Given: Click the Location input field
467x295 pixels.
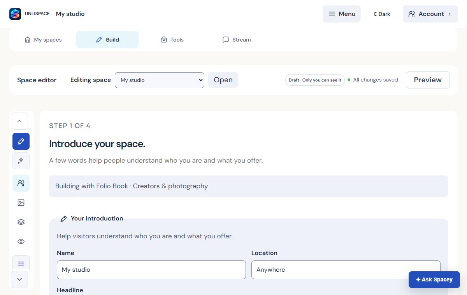Looking at the screenshot, I should [346, 270].
